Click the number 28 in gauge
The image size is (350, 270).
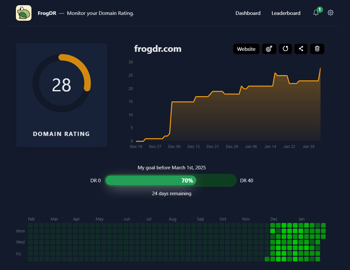pyautogui.click(x=61, y=85)
